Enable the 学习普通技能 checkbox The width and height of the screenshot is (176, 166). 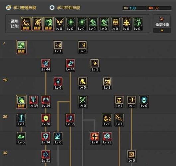point(9,8)
